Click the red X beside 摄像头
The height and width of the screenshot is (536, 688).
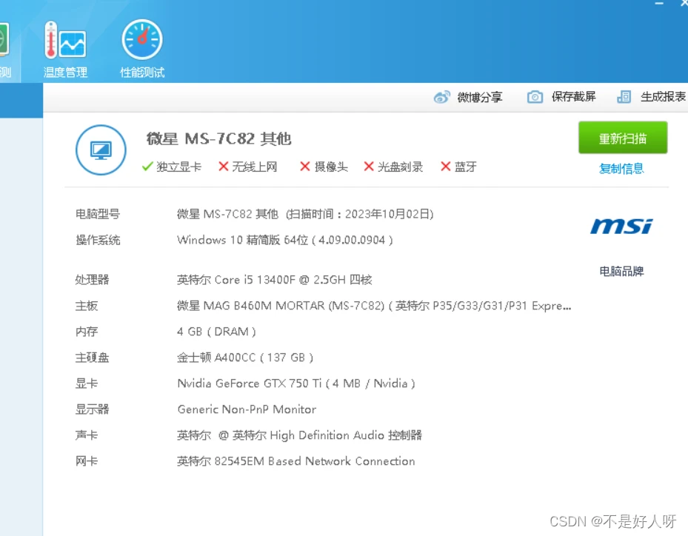coord(305,167)
